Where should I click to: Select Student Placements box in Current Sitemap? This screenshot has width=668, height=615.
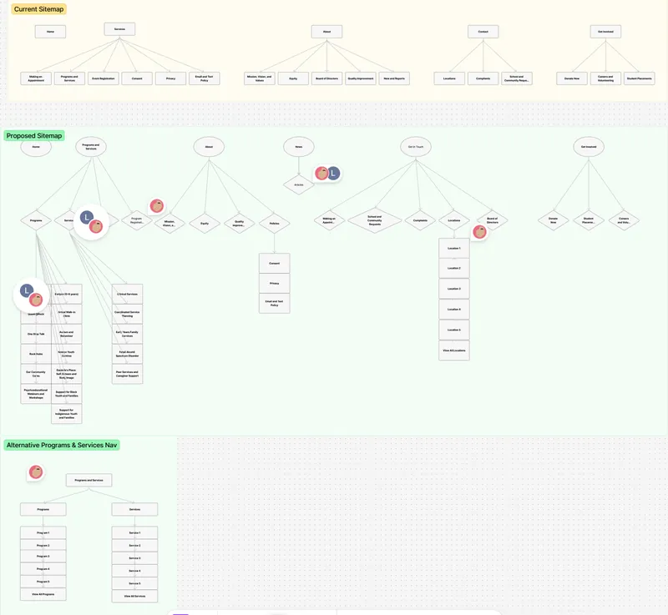[640, 78]
